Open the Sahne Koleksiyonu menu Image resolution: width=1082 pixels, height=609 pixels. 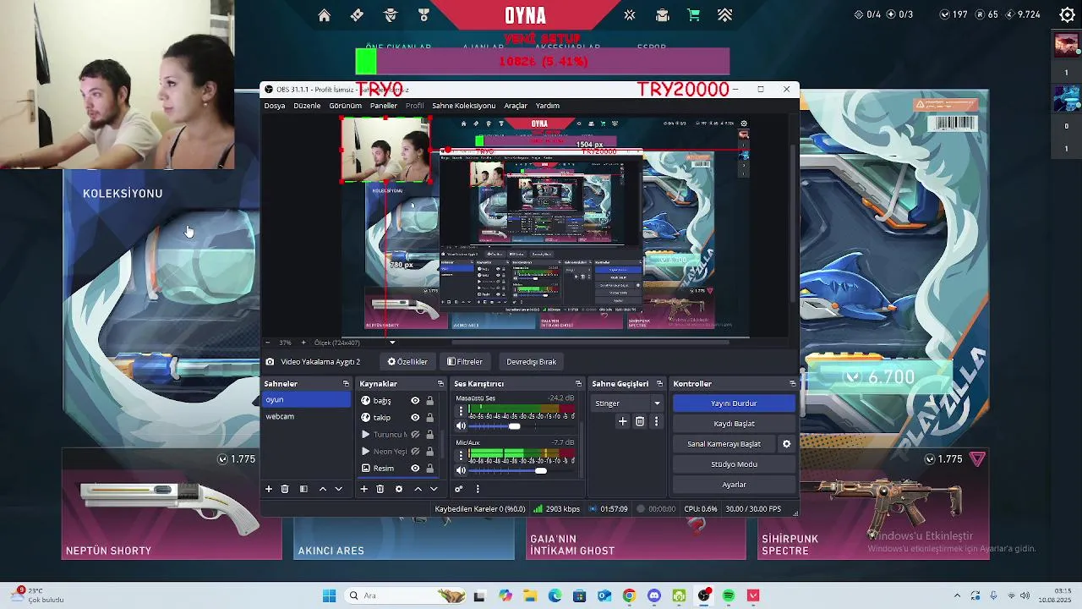[x=463, y=106]
